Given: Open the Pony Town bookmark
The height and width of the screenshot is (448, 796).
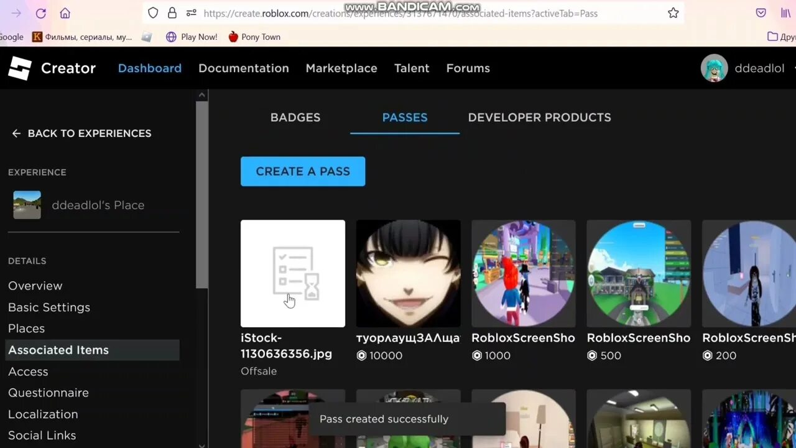Looking at the screenshot, I should [x=254, y=37].
